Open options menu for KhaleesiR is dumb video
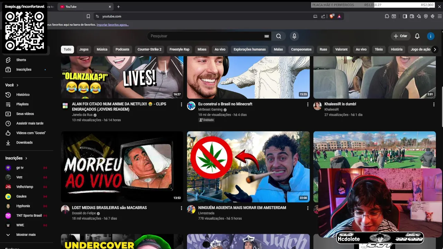443x249 pixels. [x=434, y=104]
